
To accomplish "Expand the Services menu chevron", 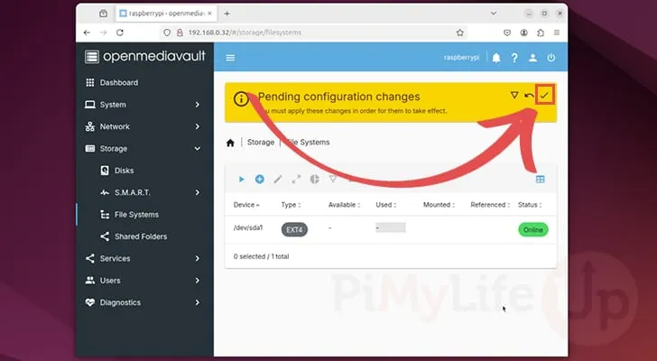I will (x=198, y=258).
